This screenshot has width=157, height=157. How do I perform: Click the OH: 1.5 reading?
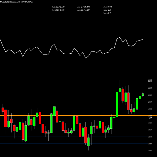107,10
